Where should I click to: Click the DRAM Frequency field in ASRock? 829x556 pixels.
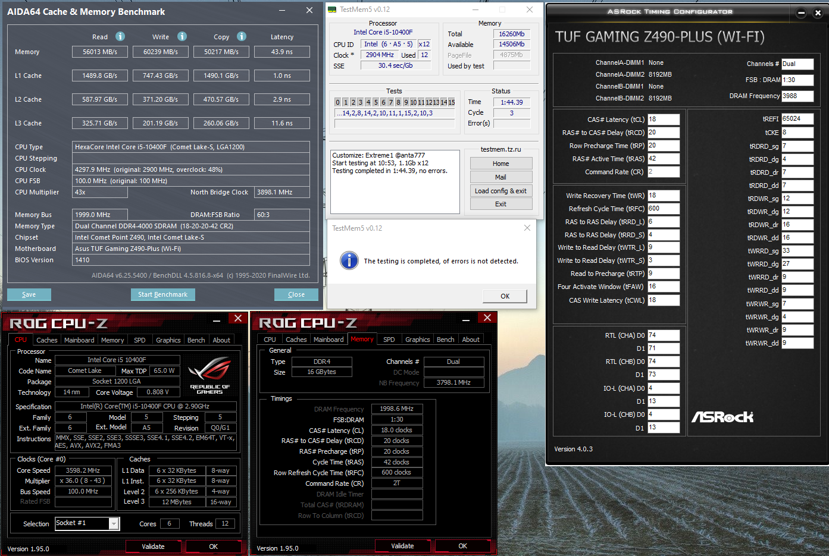click(797, 96)
